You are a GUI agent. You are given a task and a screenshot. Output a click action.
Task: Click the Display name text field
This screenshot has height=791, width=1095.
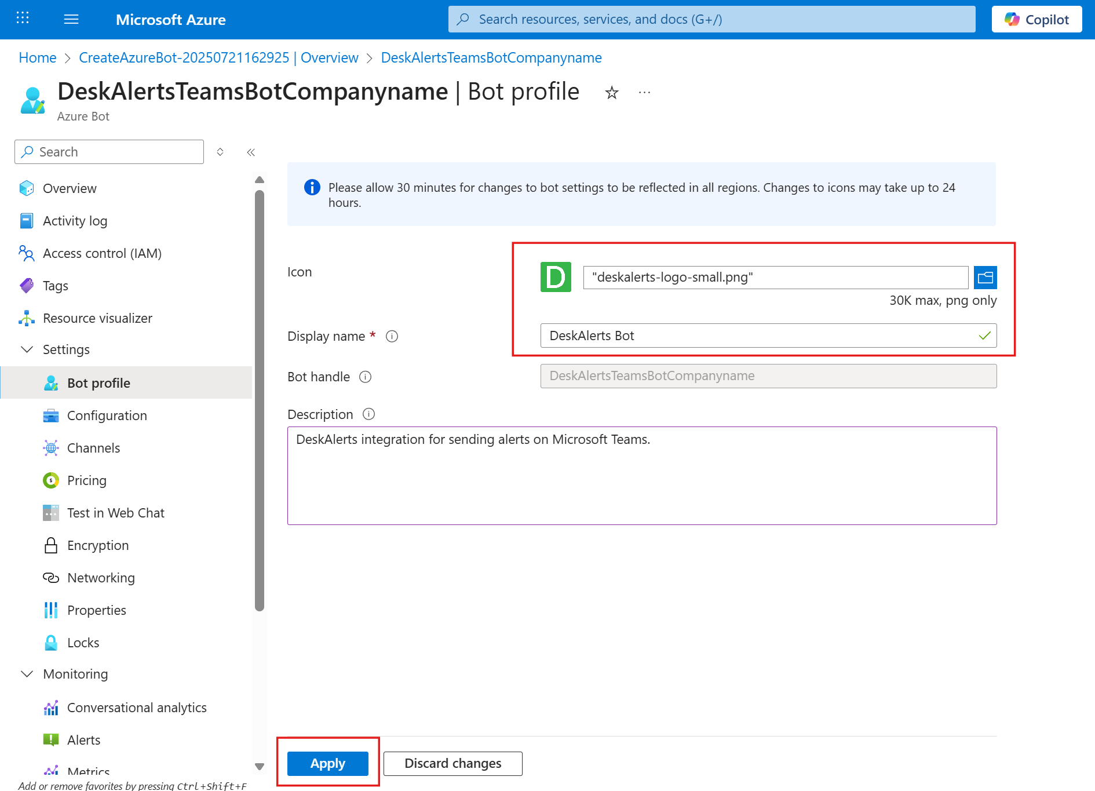coord(759,336)
